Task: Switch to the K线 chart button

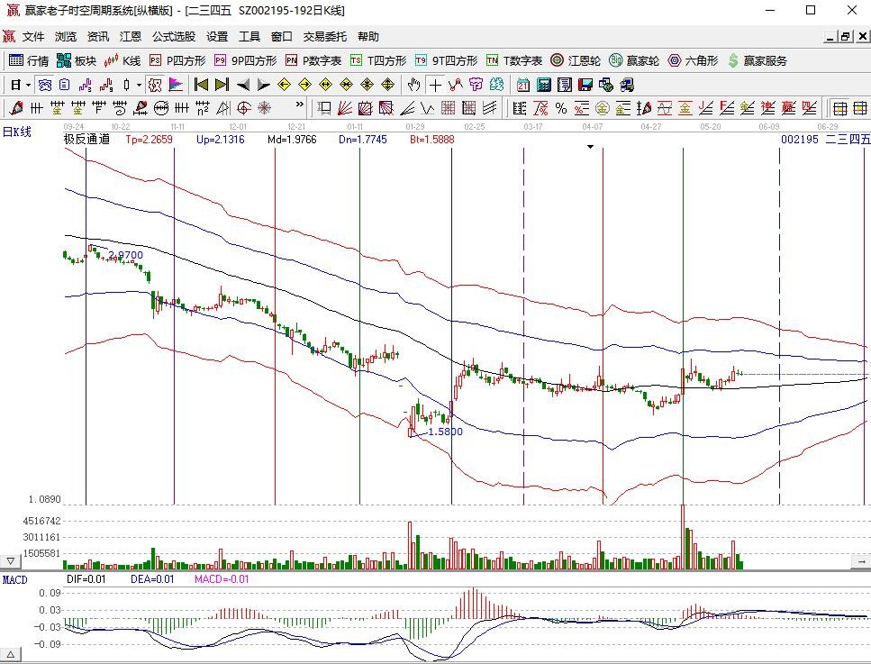Action: pos(122,60)
